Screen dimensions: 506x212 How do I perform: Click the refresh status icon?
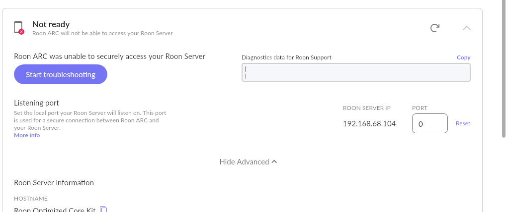(x=435, y=28)
